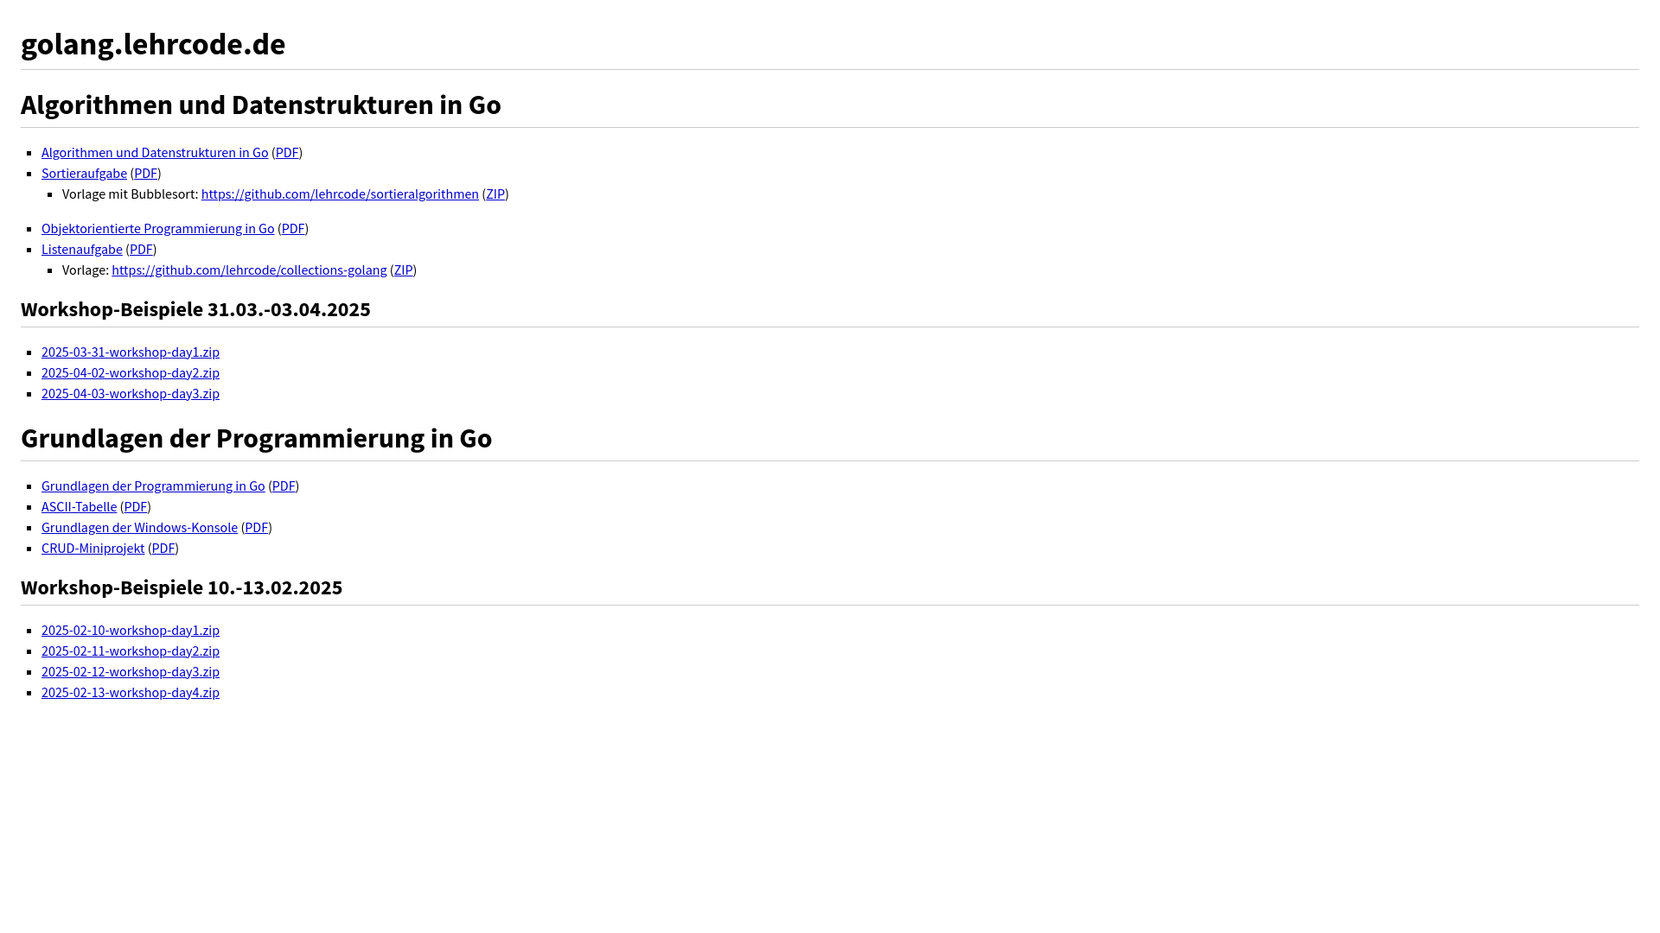
Task: Open the ASCII-Tabelle link
Action: [79, 506]
